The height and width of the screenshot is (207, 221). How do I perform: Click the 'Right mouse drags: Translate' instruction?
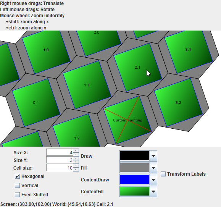(x=32, y=3)
